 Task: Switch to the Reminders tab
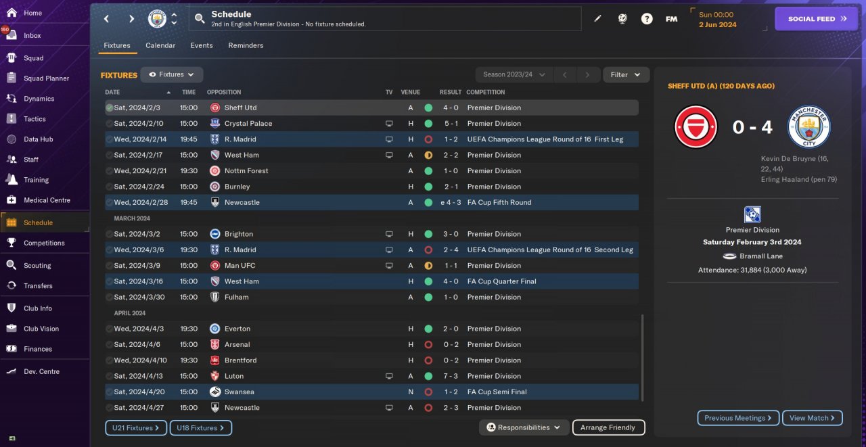point(246,45)
